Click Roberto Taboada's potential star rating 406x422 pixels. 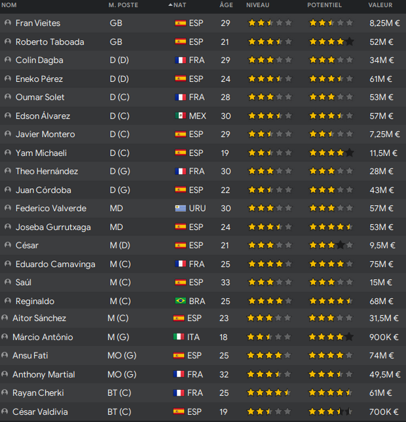coord(331,42)
